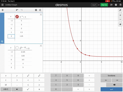Click the Untitled Graph title
The image size is (123, 92).
tap(11, 5)
